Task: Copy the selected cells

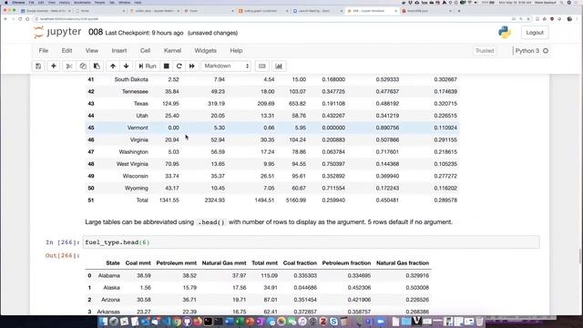Action: pyautogui.click(x=83, y=67)
